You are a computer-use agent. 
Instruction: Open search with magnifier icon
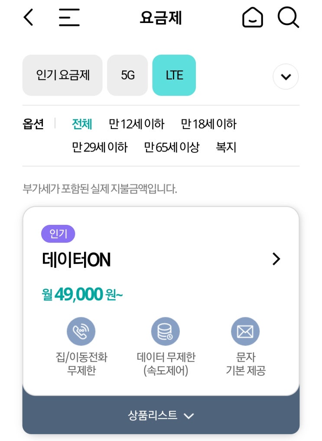[288, 18]
